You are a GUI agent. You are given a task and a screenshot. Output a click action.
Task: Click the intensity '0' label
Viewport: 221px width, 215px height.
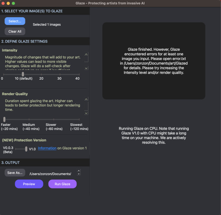point(2,78)
